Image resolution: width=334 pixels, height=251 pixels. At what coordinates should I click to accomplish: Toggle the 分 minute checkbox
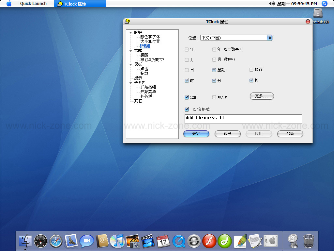click(214, 81)
